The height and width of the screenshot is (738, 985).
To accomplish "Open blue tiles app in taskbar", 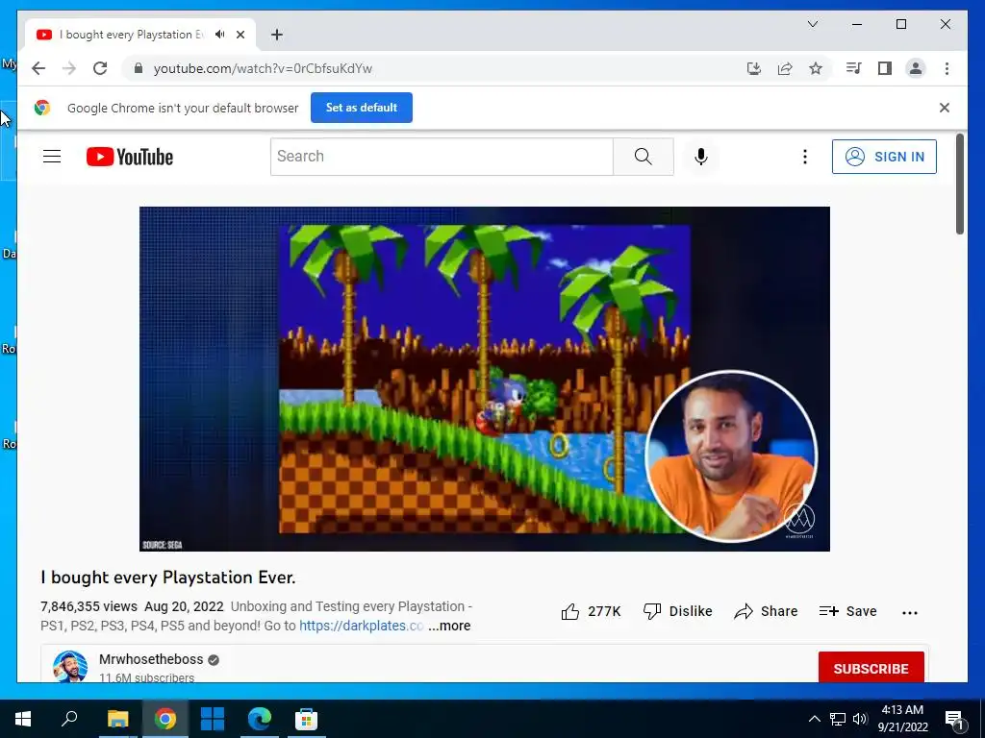I will pyautogui.click(x=213, y=719).
